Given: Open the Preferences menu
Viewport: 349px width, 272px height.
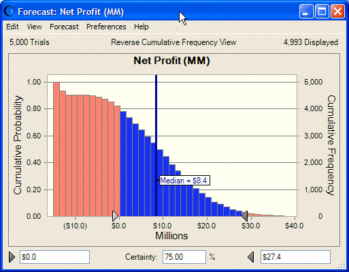Looking at the screenshot, I should 106,27.
